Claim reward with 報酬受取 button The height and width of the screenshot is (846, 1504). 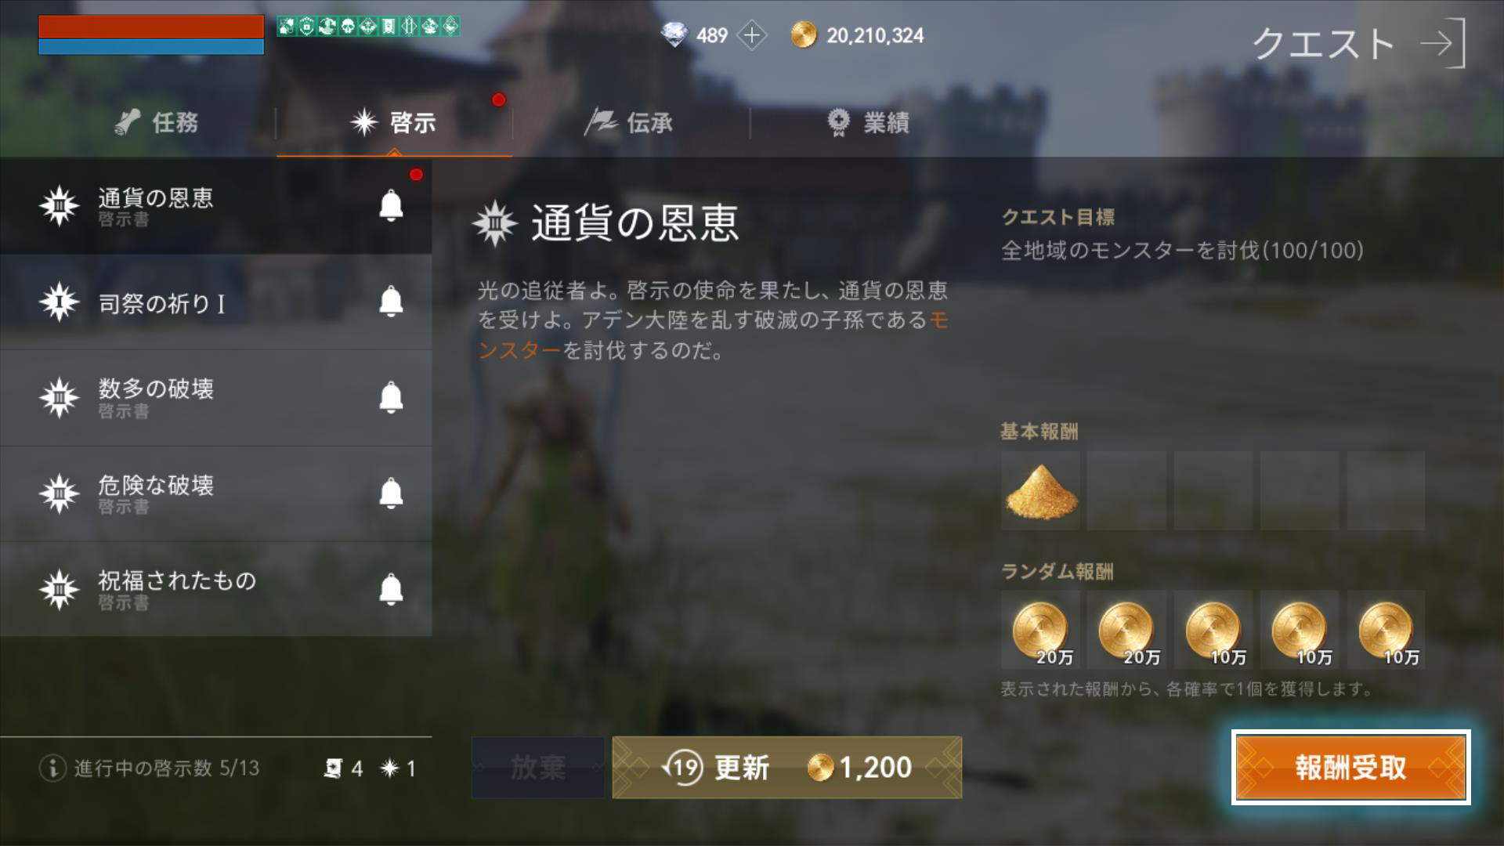(x=1350, y=768)
